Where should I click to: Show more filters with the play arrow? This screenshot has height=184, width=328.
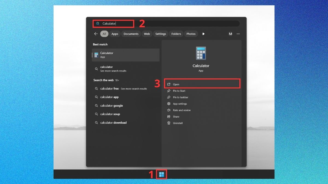click(x=203, y=34)
